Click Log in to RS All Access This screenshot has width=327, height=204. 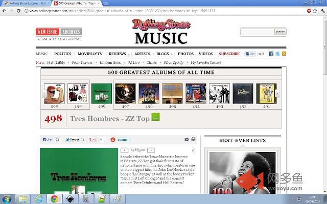click(60, 39)
